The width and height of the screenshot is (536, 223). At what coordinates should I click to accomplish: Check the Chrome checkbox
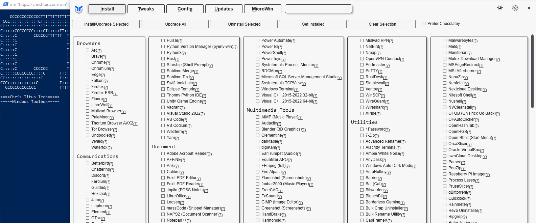tap(88, 62)
